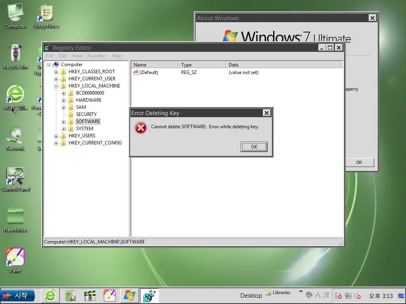Switch to Registry Editor taskbar item

[x=149, y=295]
